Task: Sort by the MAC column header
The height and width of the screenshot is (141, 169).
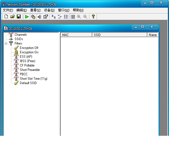Action: [76, 35]
